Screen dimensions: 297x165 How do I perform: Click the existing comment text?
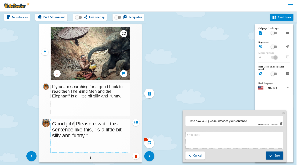(x=218, y=121)
